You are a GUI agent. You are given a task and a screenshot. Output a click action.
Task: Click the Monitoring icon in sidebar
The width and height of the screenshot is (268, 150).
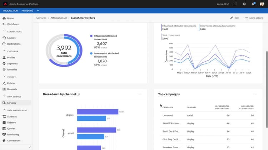click(4, 134)
